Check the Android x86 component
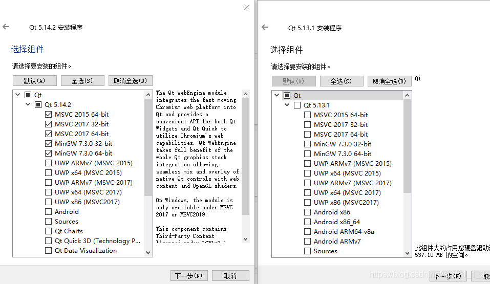The image size is (490, 284). 307,212
